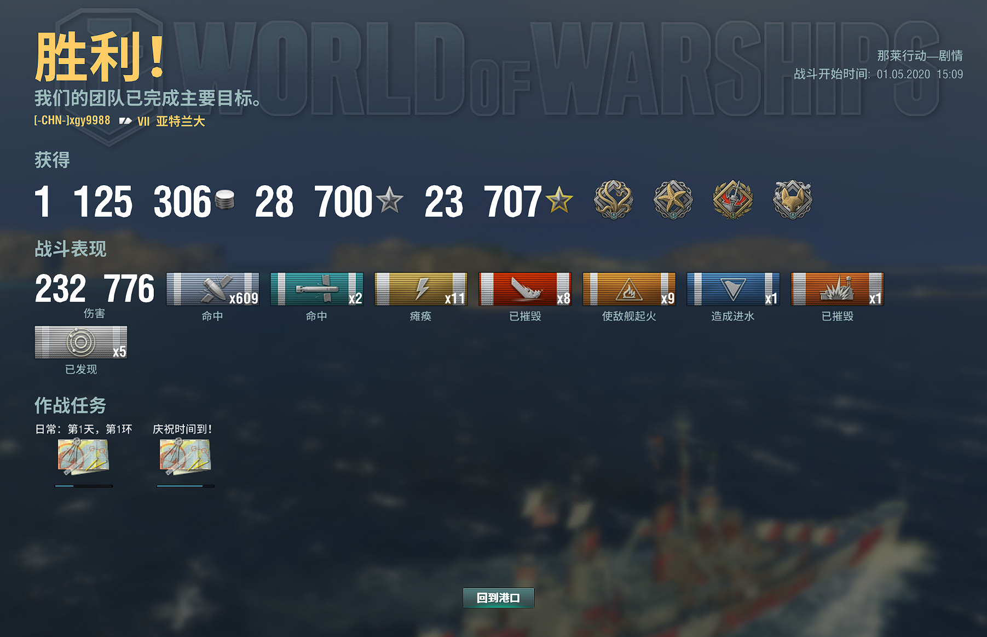Screen dimensions: 987x637
Task: Click the x11 incapacitation lightning ribbon
Action: pyautogui.click(x=420, y=289)
